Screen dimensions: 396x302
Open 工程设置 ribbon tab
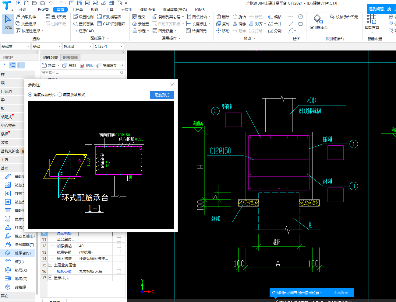[41, 9]
